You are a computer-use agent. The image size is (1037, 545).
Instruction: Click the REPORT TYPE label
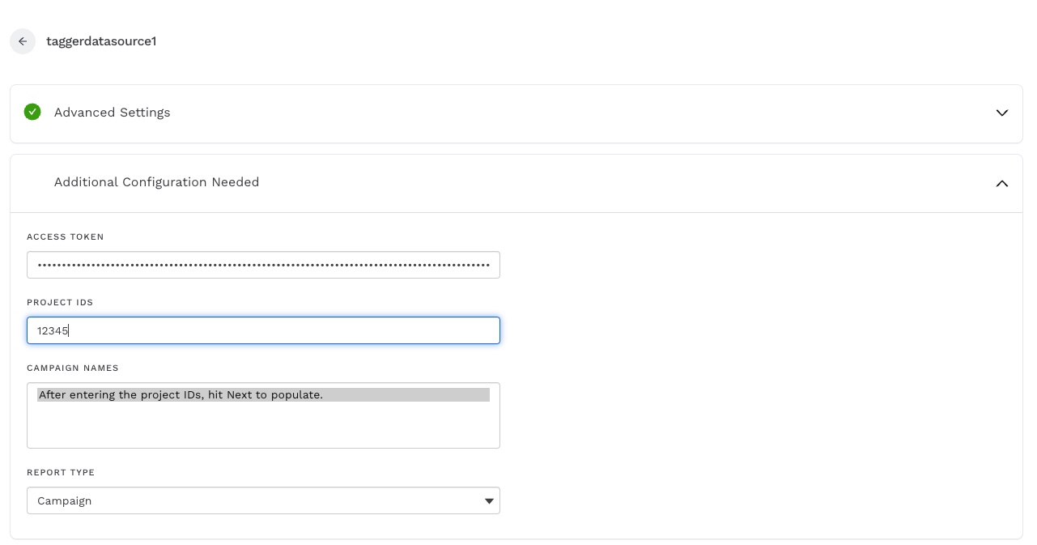point(61,473)
